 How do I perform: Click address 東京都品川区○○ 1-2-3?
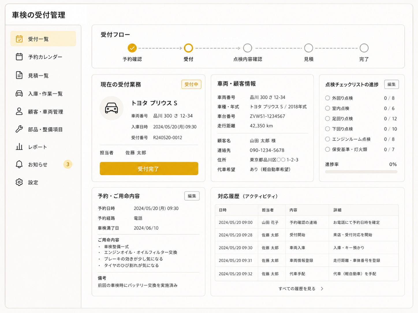(x=274, y=160)
